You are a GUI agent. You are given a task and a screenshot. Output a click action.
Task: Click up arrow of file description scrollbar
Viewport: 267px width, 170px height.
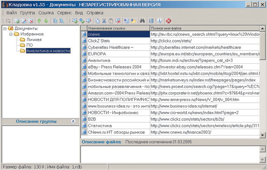[x=263, y=149]
